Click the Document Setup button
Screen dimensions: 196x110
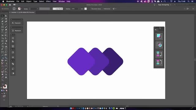[96, 9]
